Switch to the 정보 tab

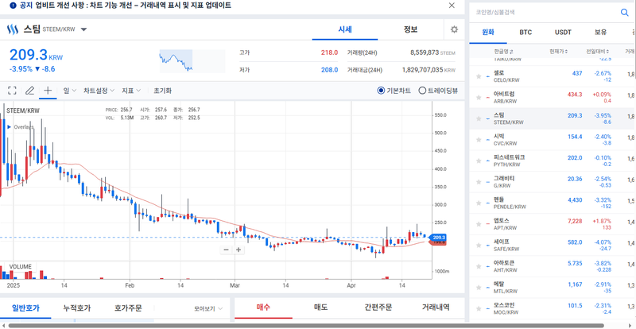410,29
